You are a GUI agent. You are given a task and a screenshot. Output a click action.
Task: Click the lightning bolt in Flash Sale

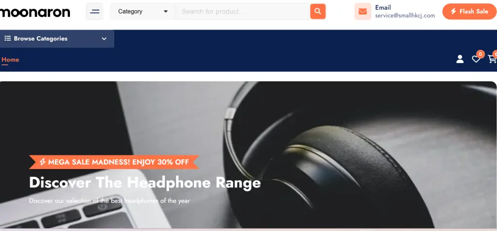pos(453,12)
